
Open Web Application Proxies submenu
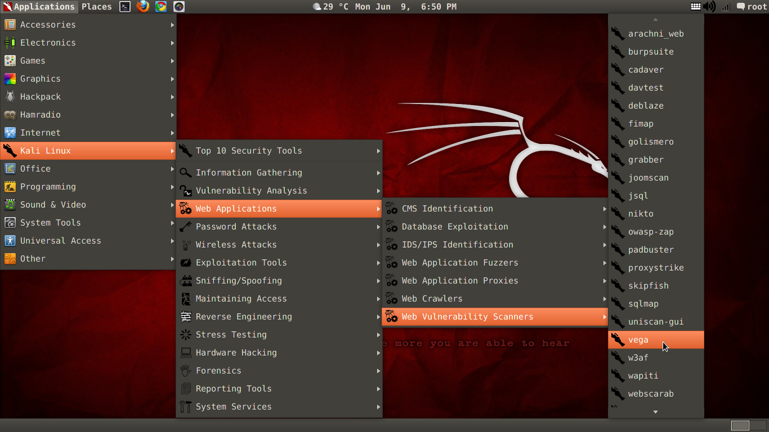(495, 281)
